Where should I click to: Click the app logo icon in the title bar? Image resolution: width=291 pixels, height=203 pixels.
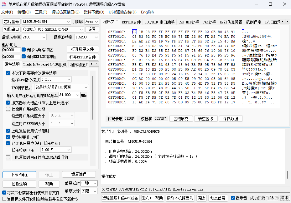click(4, 4)
